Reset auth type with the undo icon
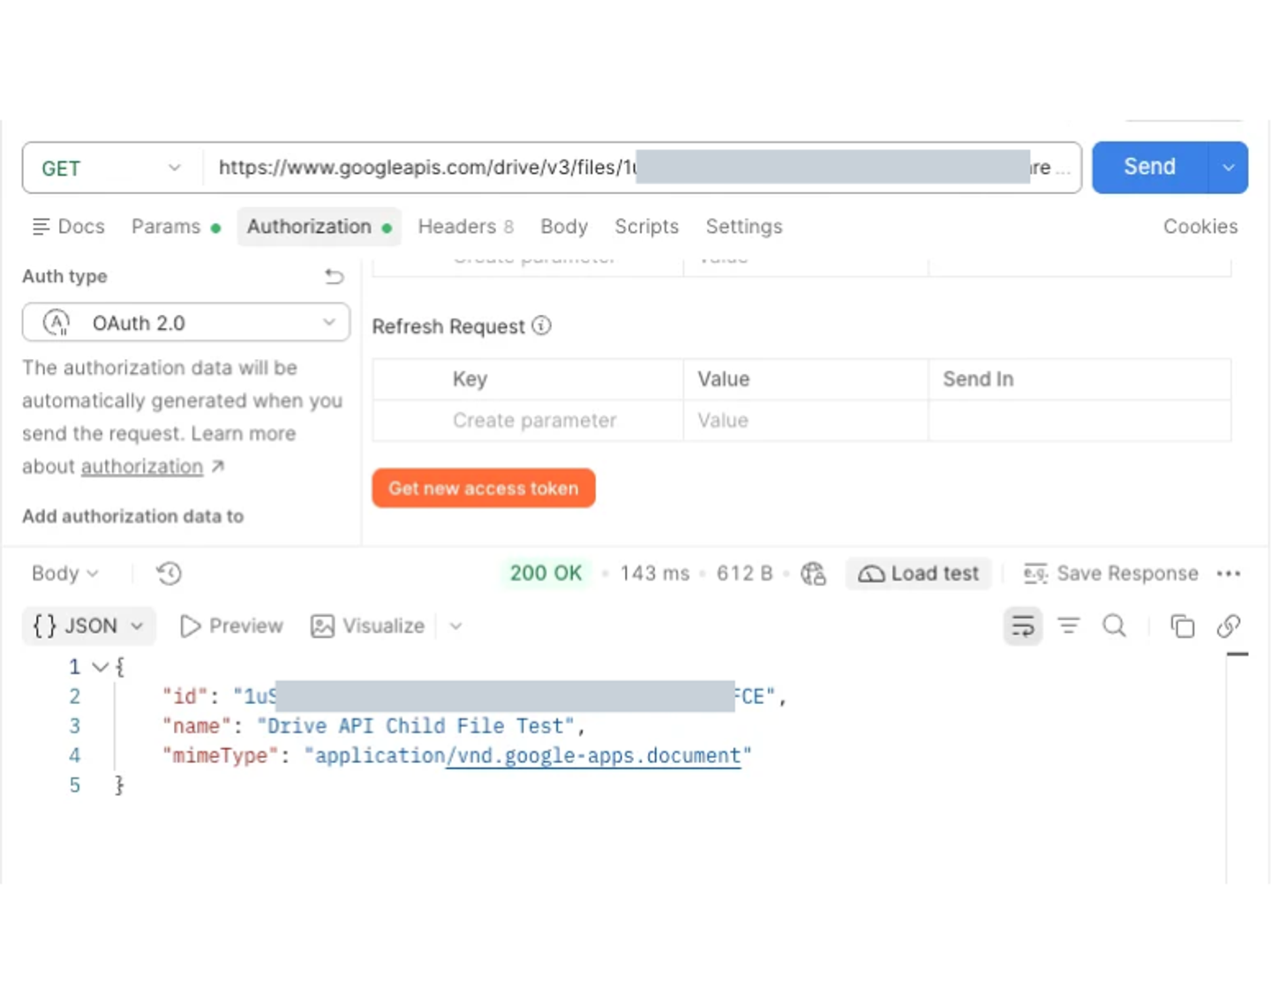1271x1003 pixels. coord(334,277)
